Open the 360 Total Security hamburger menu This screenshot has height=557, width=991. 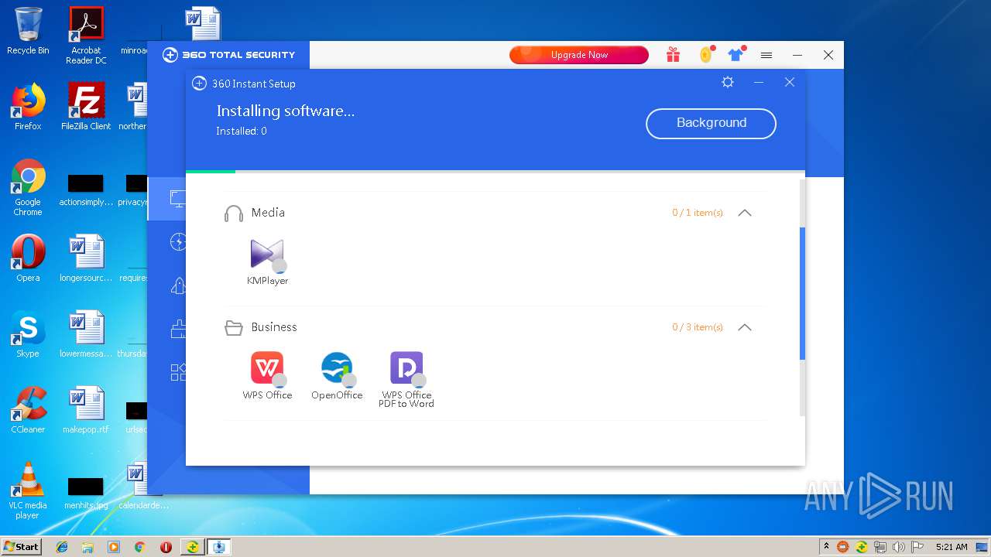coord(766,55)
